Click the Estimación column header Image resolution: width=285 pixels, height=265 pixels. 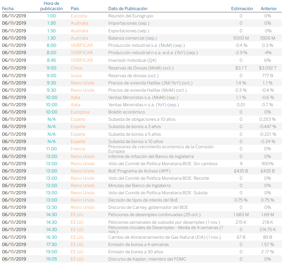[242, 8]
